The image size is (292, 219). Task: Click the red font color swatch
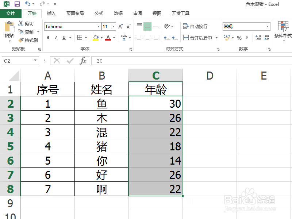pyautogui.click(x=108, y=40)
